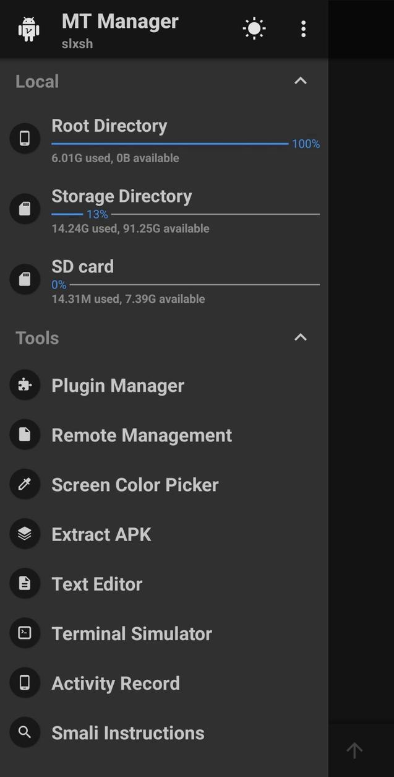Screen dimensions: 394x777
Task: View Smali Instructions reference
Action: pyautogui.click(x=128, y=732)
